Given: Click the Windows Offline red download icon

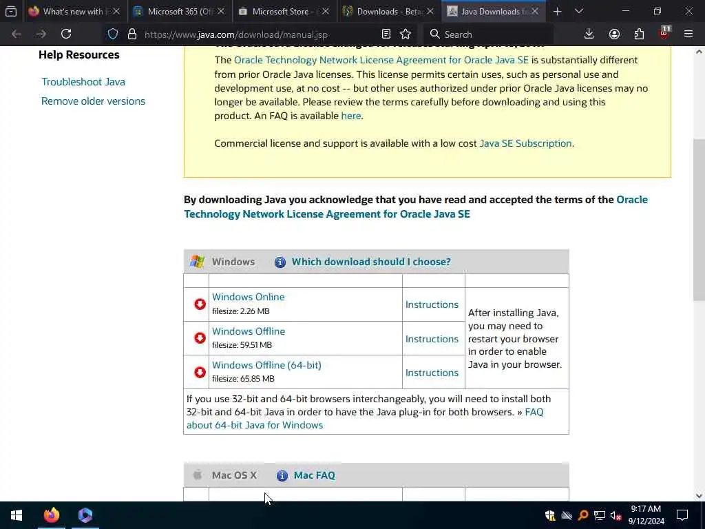Looking at the screenshot, I should 200,338.
